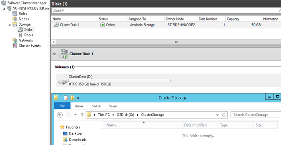Select Nodes in the cluster tree
This screenshot has width=281, height=145.
[x=24, y=19]
